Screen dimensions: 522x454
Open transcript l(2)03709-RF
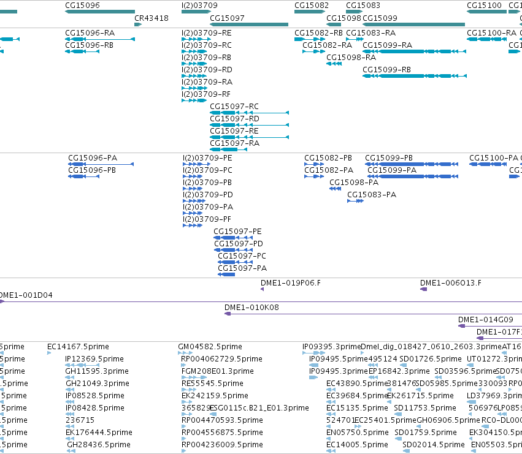pyautogui.click(x=205, y=94)
